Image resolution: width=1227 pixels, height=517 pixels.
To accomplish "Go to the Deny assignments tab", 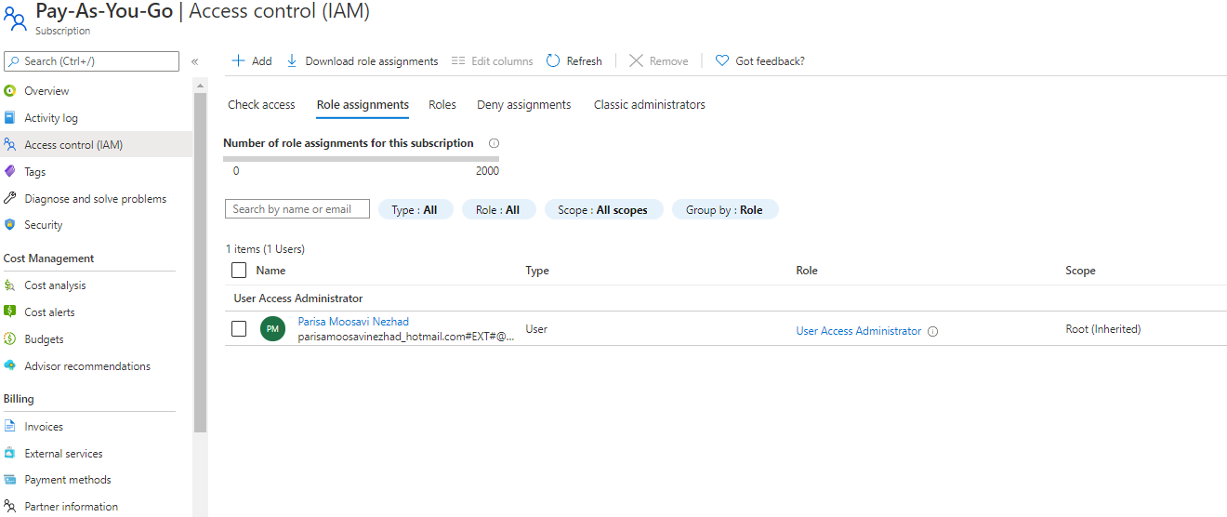I will [x=524, y=105].
